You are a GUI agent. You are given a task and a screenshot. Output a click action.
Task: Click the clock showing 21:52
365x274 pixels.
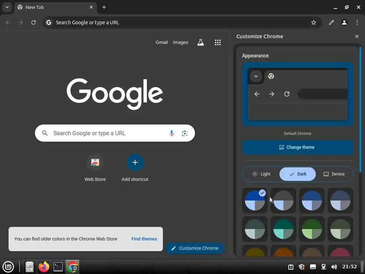[349, 267]
